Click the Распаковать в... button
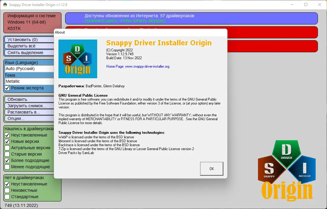The height and width of the screenshot is (209, 327). [29, 112]
